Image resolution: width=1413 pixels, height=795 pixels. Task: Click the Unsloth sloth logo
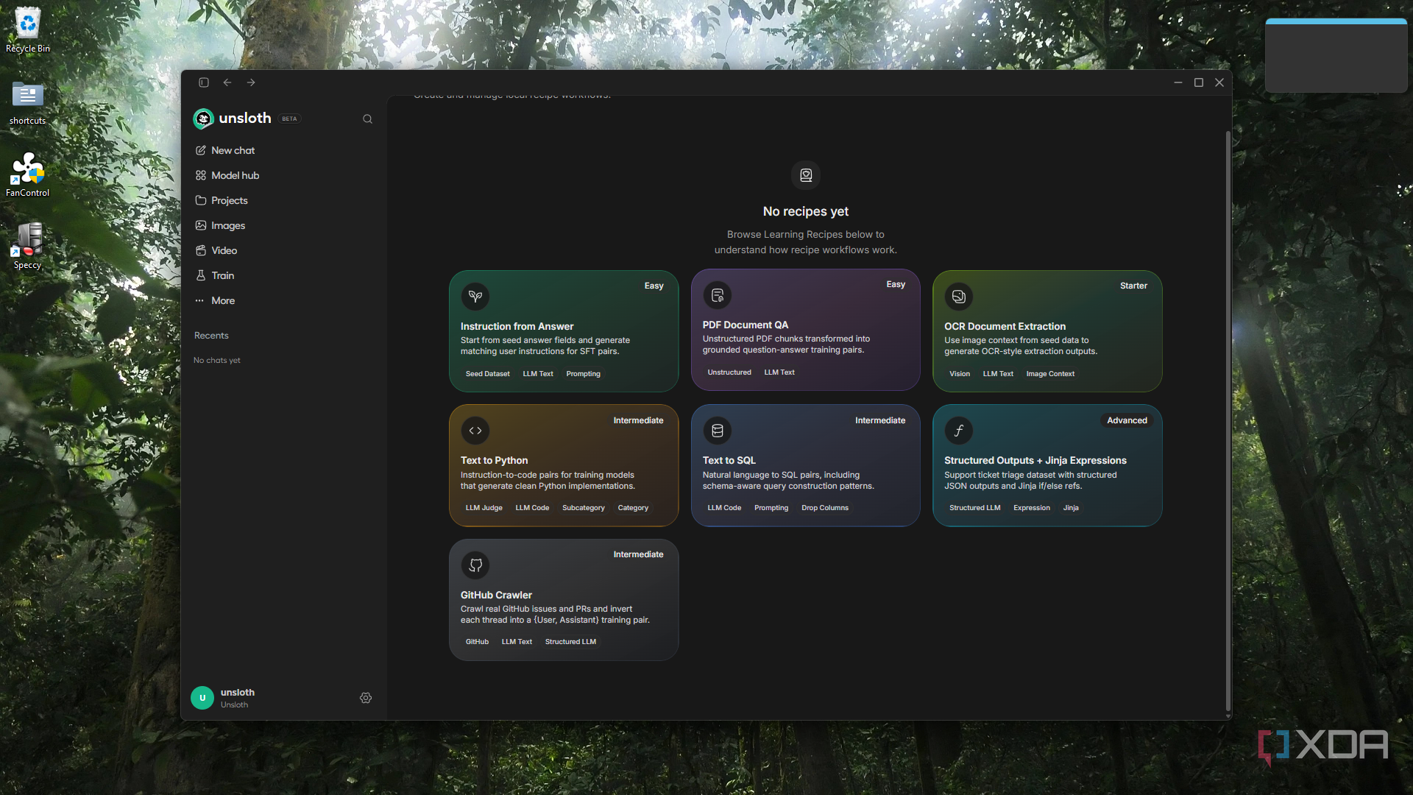203,119
